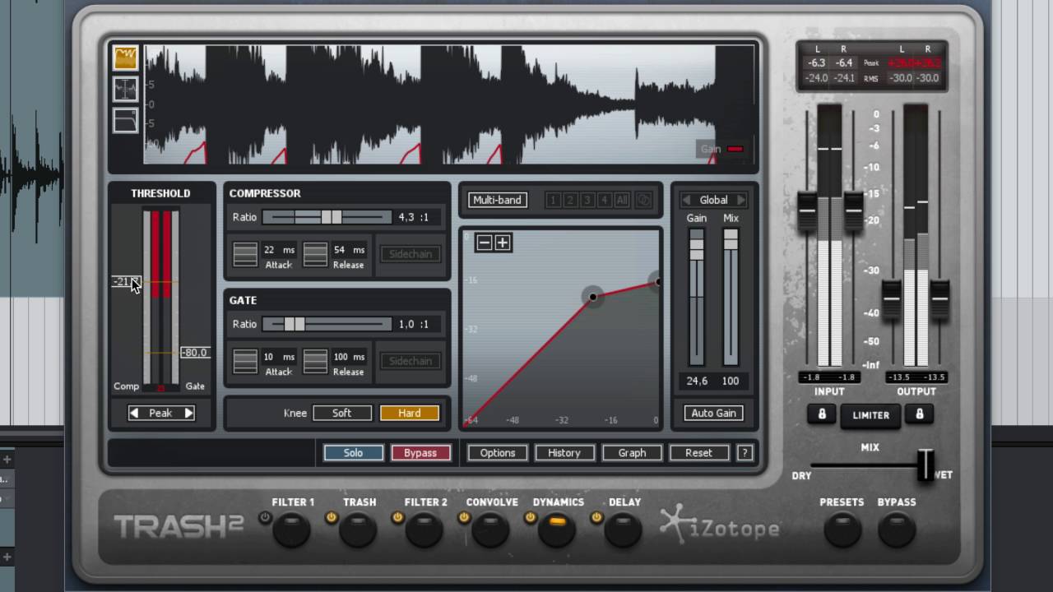Click the band link icon next to All
The image size is (1053, 592).
pyautogui.click(x=643, y=200)
